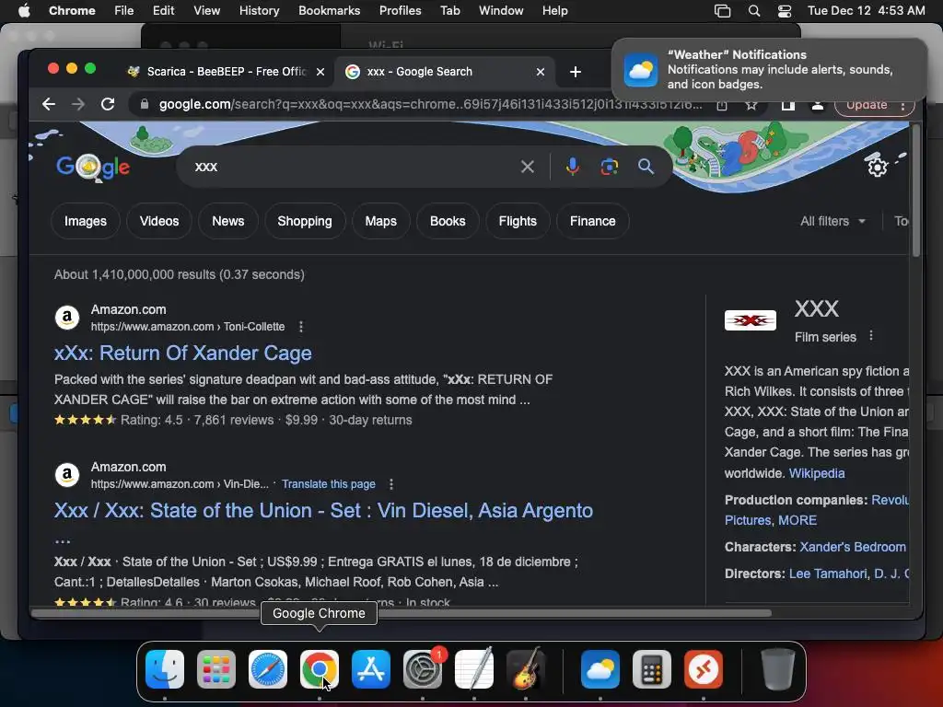This screenshot has height=707, width=943.
Task: Close the xxx Google Search tab
Action: coord(541,72)
